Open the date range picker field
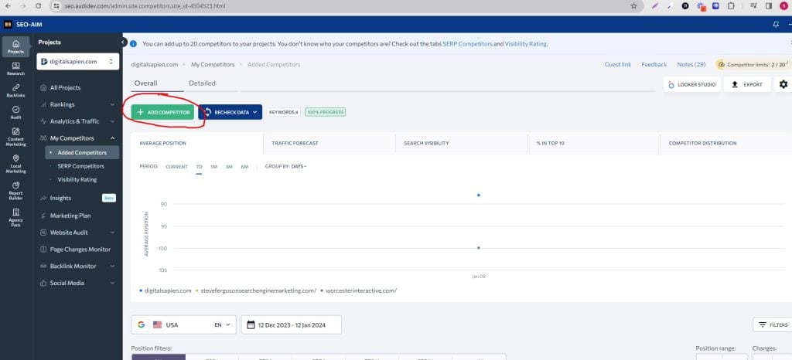The height and width of the screenshot is (360, 792). pos(292,325)
